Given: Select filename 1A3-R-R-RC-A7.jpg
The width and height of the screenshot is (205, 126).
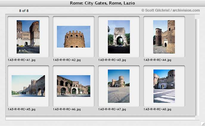Looking at the screenshot, I should 112,109.
